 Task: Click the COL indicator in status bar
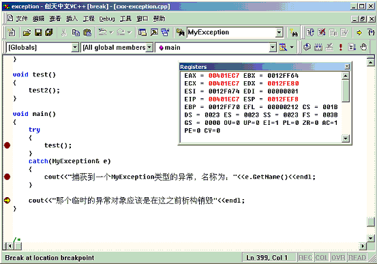(322, 258)
